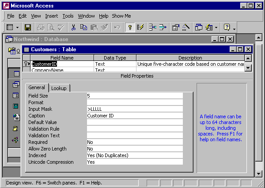
Task: Click the Allow Zero Length value No
Action: click(135, 149)
